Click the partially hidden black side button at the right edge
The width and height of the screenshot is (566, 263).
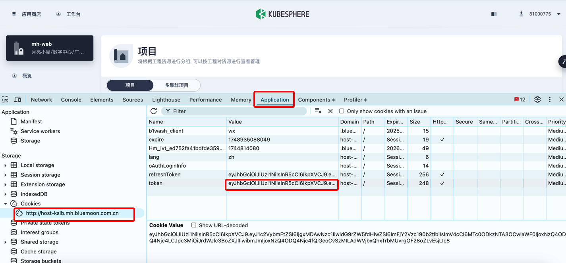pos(562,61)
